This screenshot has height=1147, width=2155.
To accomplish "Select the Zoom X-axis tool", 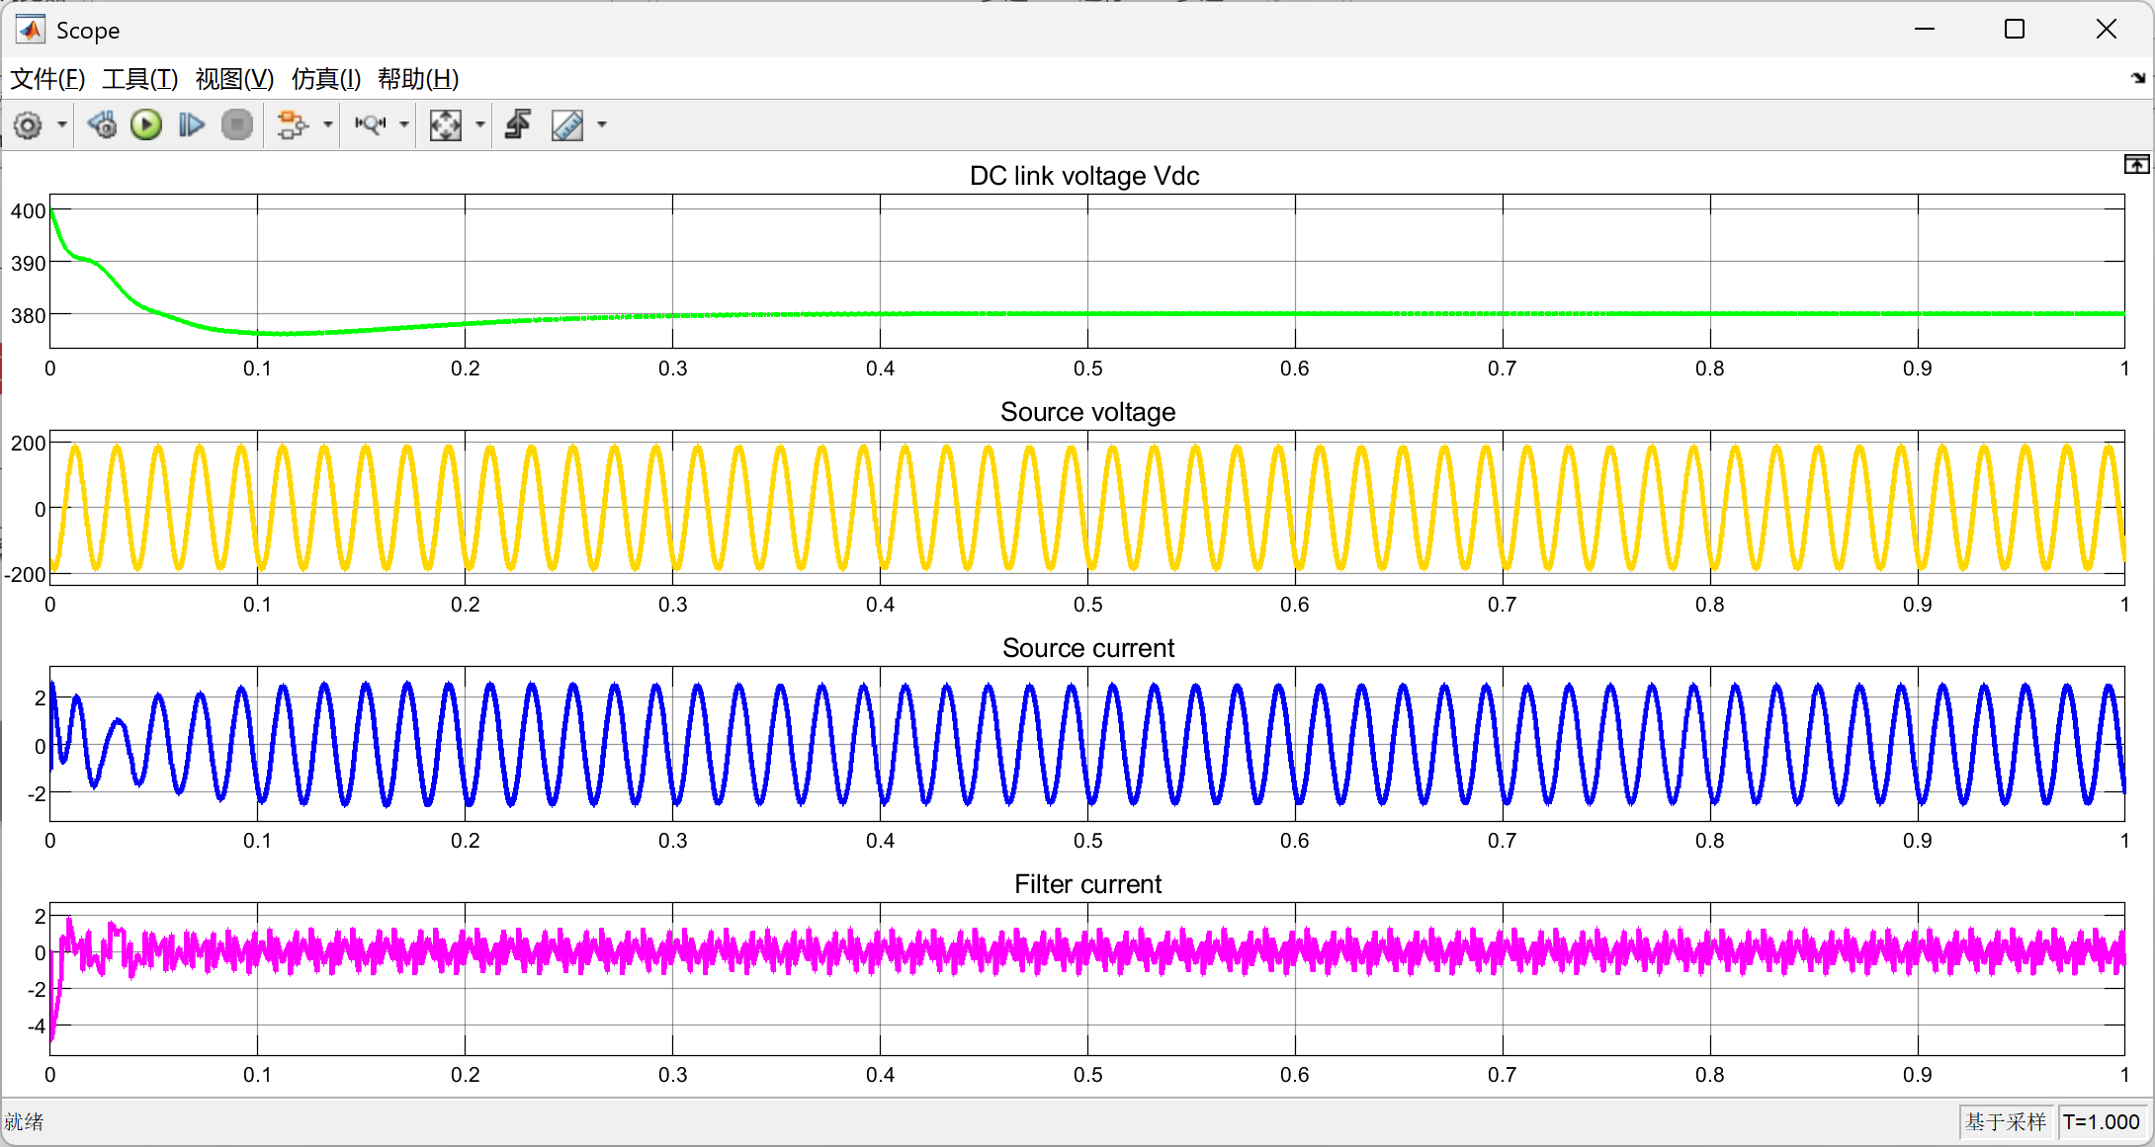I will point(371,125).
